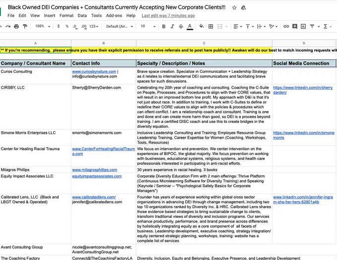
Task: Increase decimal places button
Action: pos(84,27)
